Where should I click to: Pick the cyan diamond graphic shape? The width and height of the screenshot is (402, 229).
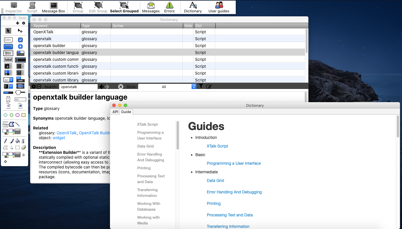[5, 115]
